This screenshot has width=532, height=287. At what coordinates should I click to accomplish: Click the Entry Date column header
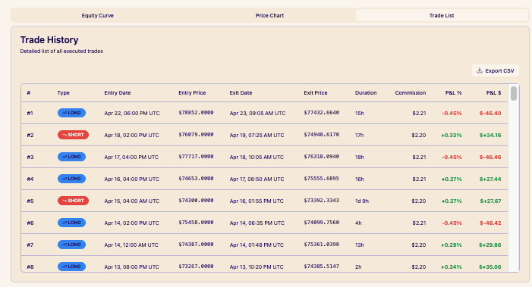[x=118, y=92]
